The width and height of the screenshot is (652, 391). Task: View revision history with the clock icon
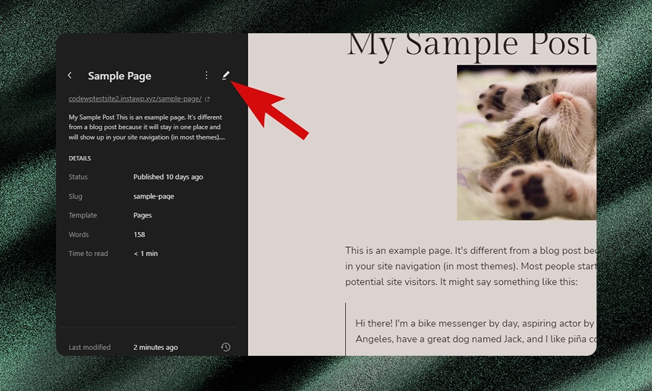coord(226,347)
